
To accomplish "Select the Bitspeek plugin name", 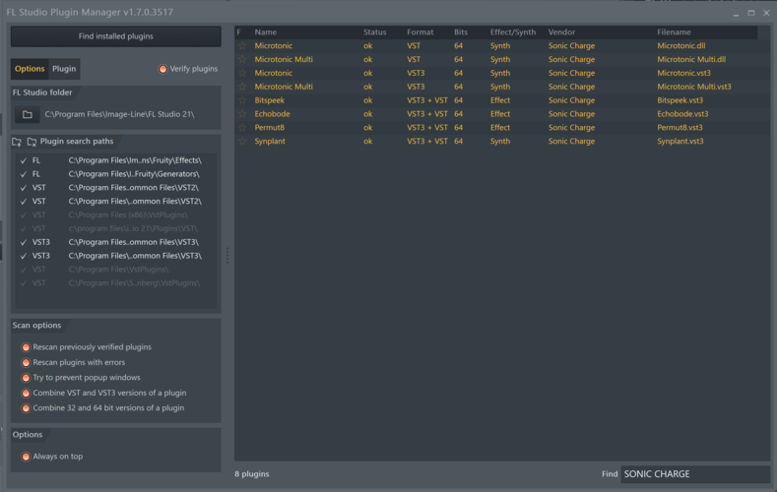I will [x=270, y=100].
